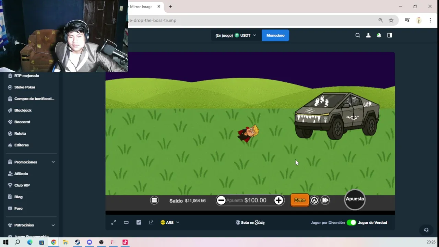Viewport: 439px width, 247px height.
Task: Open the Chrome three-dot menu
Action: coord(430,20)
